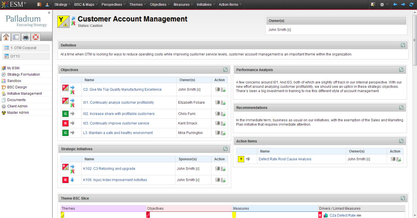Open BSC Design in sidebar
This screenshot has width=417, height=218.
(x=17, y=87)
